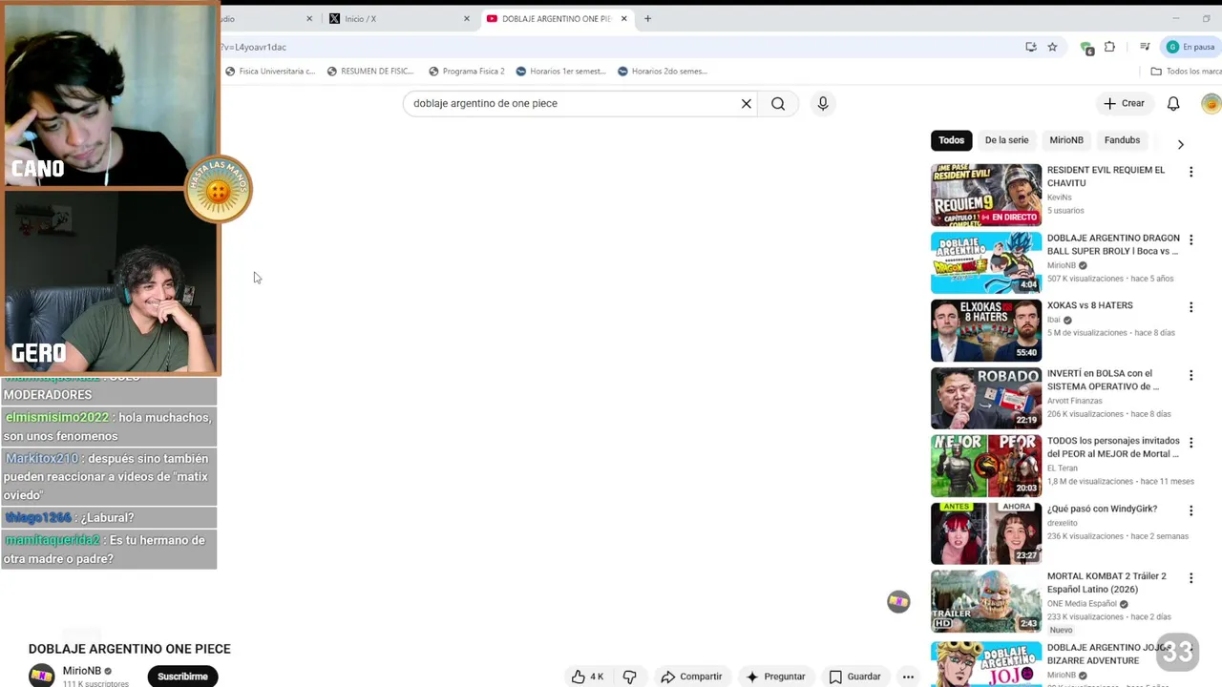The width and height of the screenshot is (1222, 687).
Task: Select the Fandubs filter chip
Action: tap(1122, 140)
